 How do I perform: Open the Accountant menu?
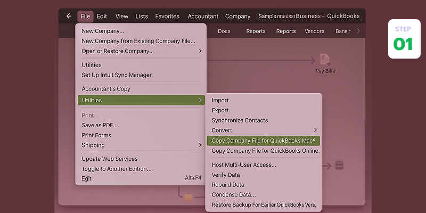203,17
